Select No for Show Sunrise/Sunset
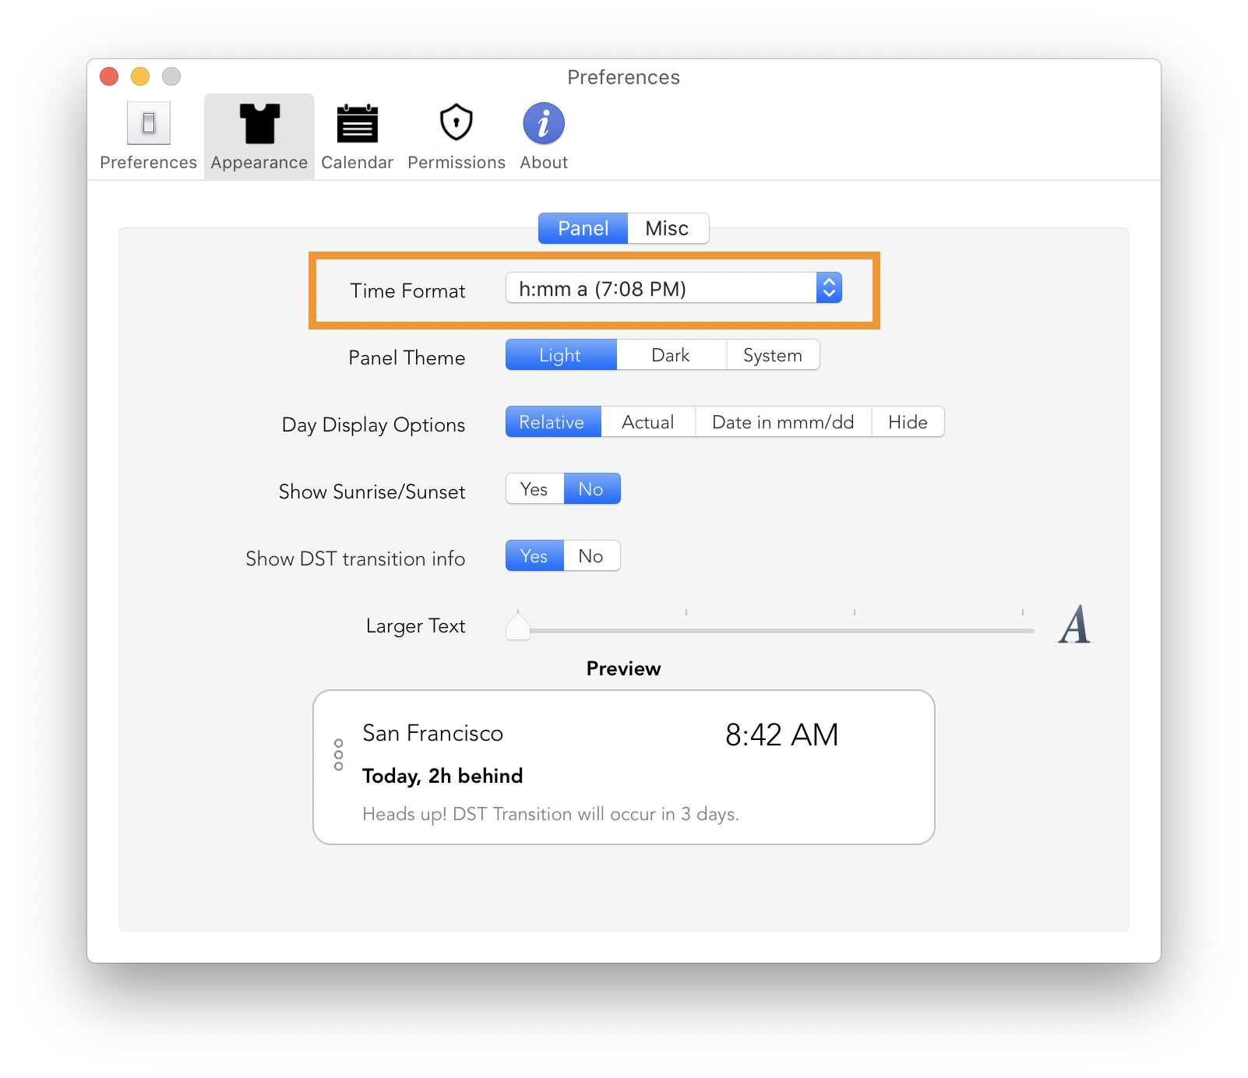Viewport: 1248px width, 1078px height. [592, 489]
